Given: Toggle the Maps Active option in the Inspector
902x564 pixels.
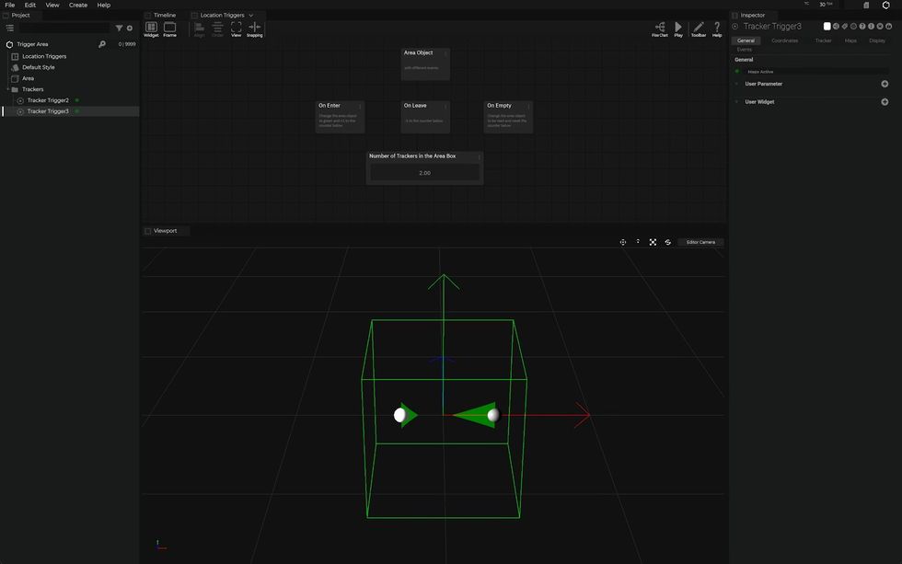Looking at the screenshot, I should click(x=734, y=71).
